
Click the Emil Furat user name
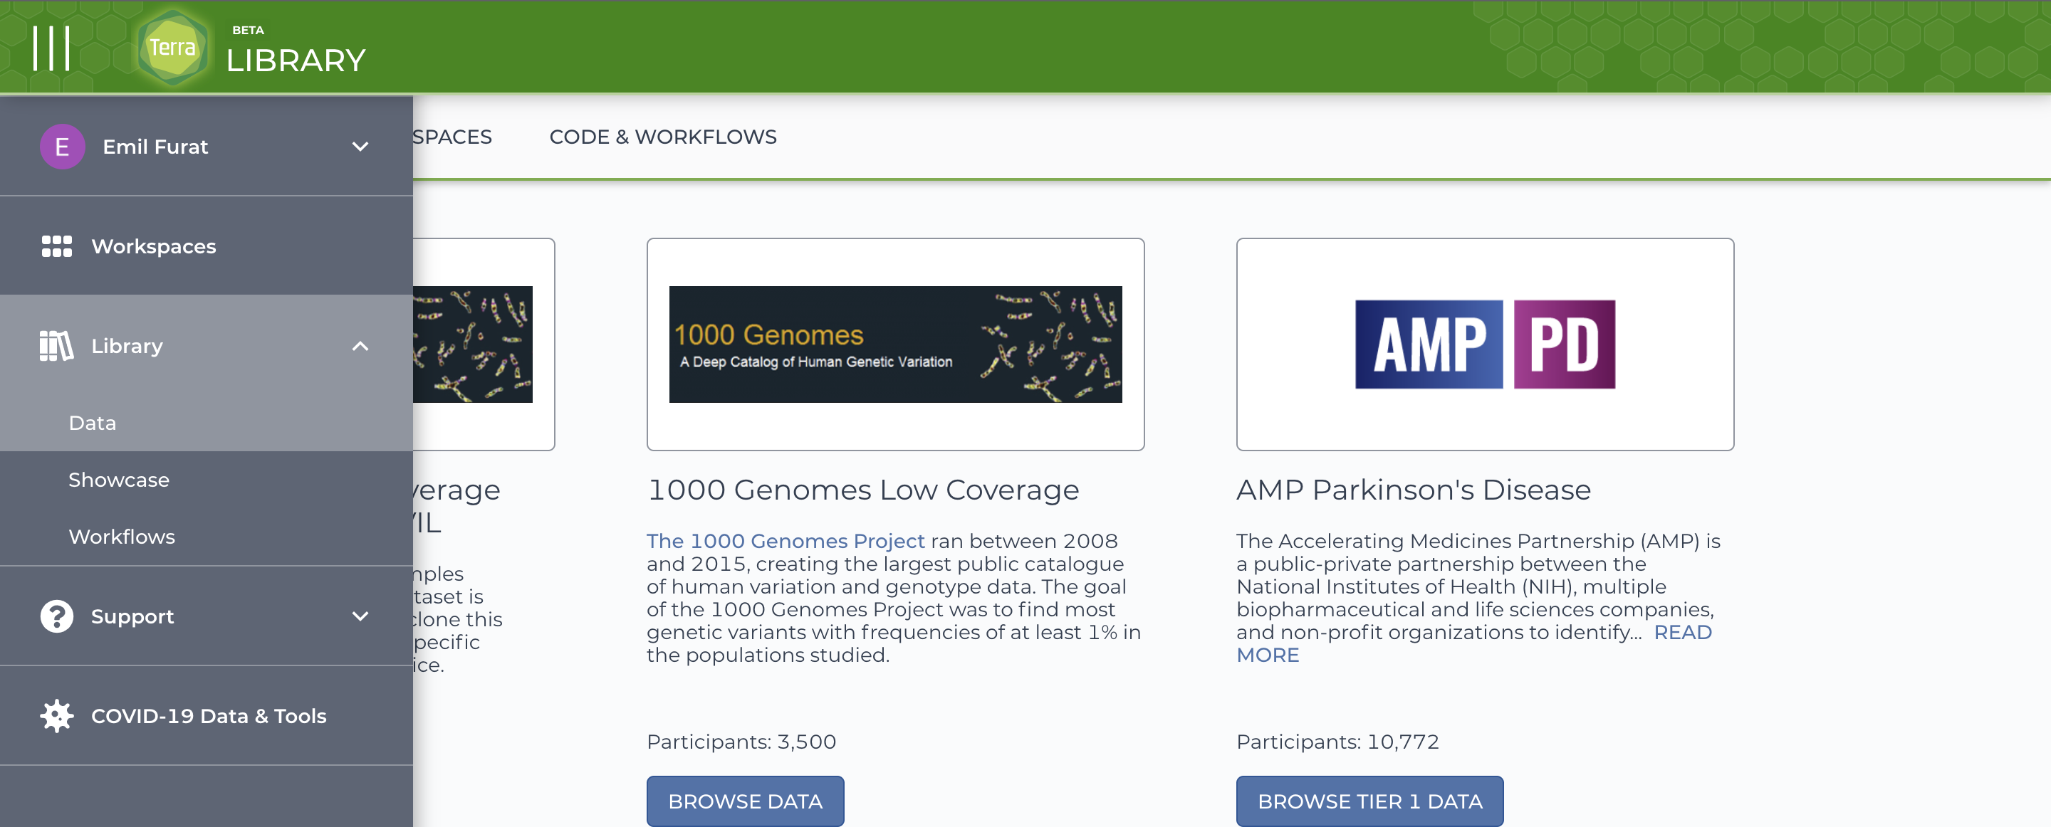point(155,147)
